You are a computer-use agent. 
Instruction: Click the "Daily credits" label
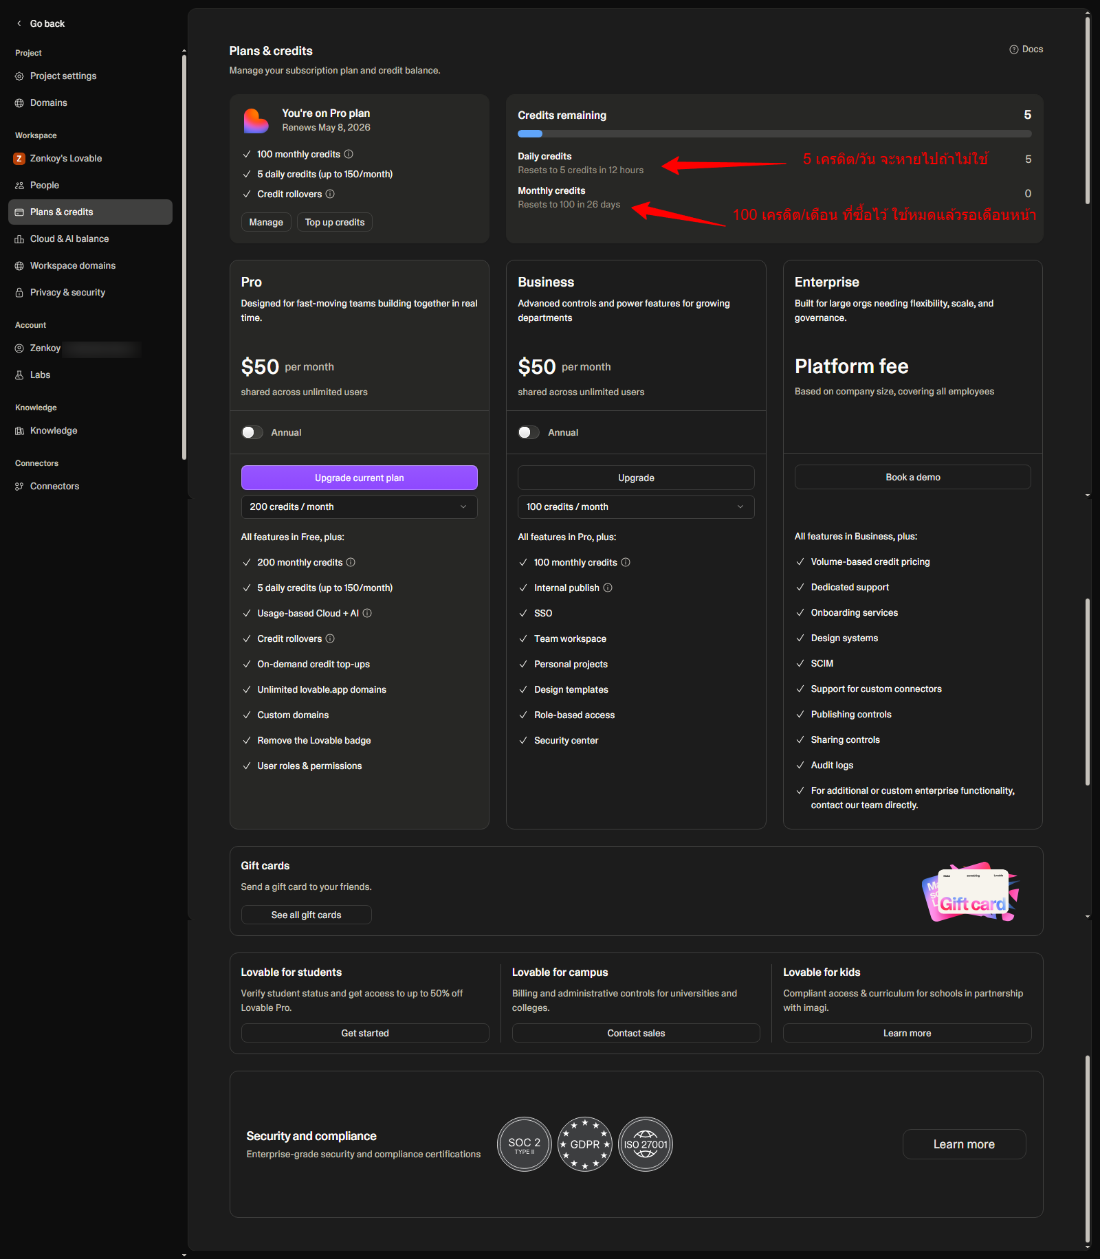tap(544, 157)
